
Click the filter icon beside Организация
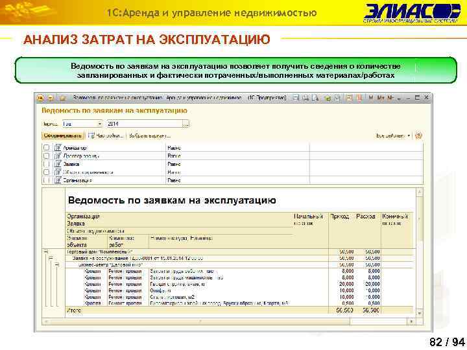coord(58,180)
